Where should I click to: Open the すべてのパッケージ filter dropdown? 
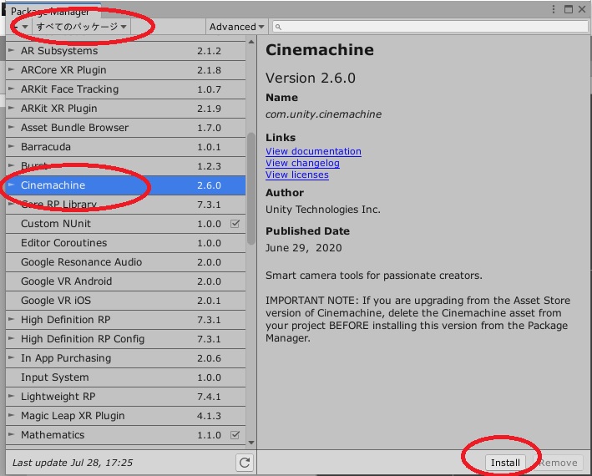coord(82,27)
